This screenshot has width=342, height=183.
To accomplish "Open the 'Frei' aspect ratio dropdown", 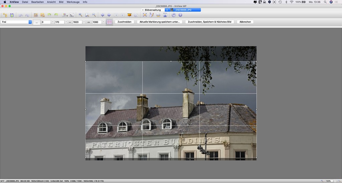I will click(16, 22).
